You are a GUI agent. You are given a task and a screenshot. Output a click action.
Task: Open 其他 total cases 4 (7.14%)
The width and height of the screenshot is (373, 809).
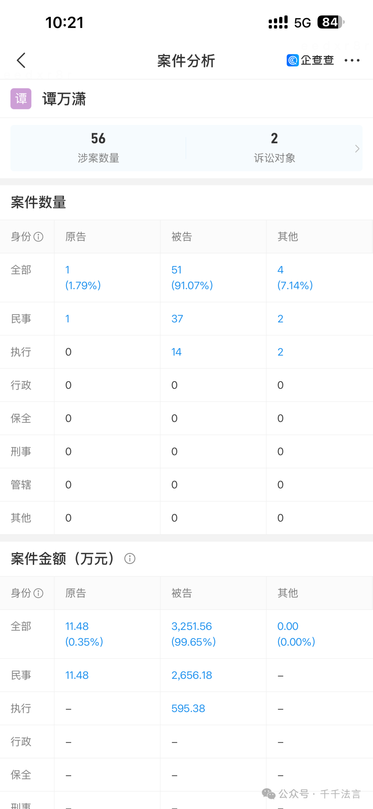click(295, 278)
